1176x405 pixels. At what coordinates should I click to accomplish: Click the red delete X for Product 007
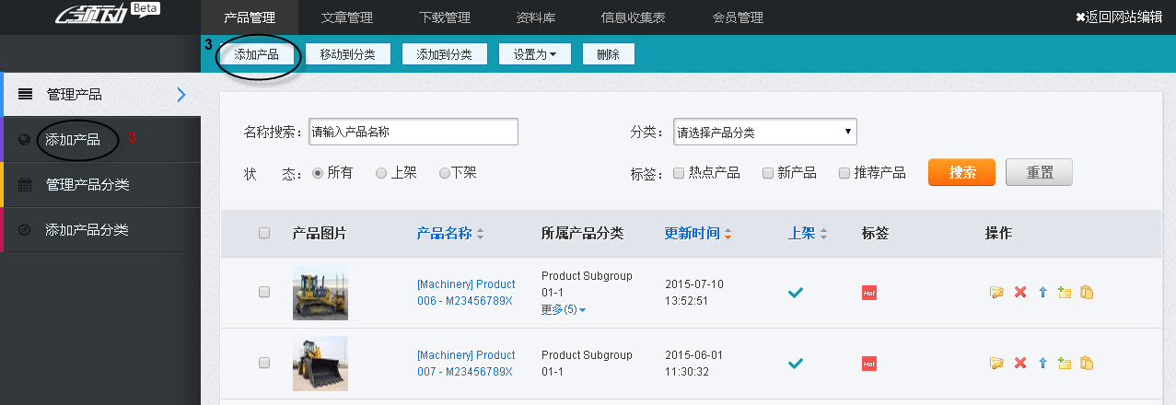(1019, 364)
